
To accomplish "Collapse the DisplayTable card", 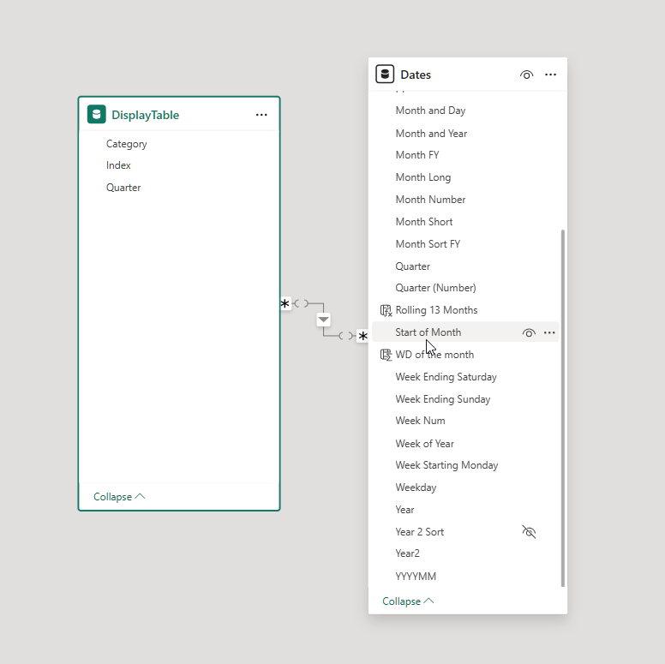I will 119,497.
